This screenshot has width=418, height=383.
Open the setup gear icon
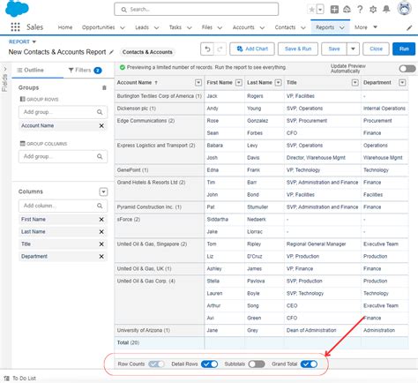click(373, 10)
